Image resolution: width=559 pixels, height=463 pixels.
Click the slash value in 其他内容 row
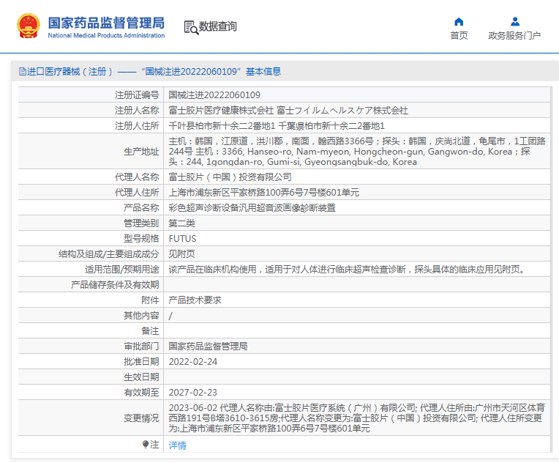tap(170, 316)
